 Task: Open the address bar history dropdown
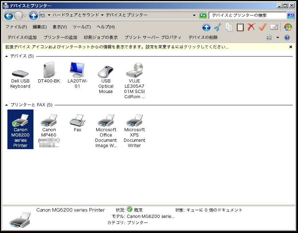194,15
